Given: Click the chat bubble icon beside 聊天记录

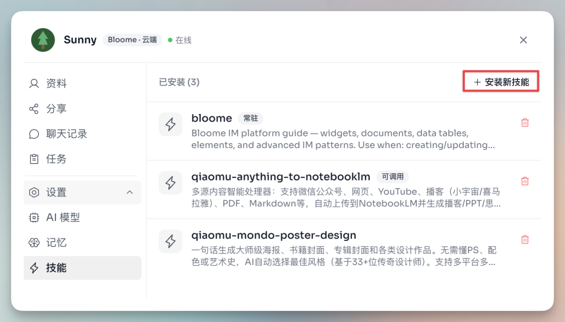Looking at the screenshot, I should [x=34, y=134].
